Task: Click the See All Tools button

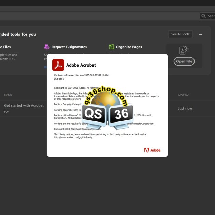Action: point(180,34)
